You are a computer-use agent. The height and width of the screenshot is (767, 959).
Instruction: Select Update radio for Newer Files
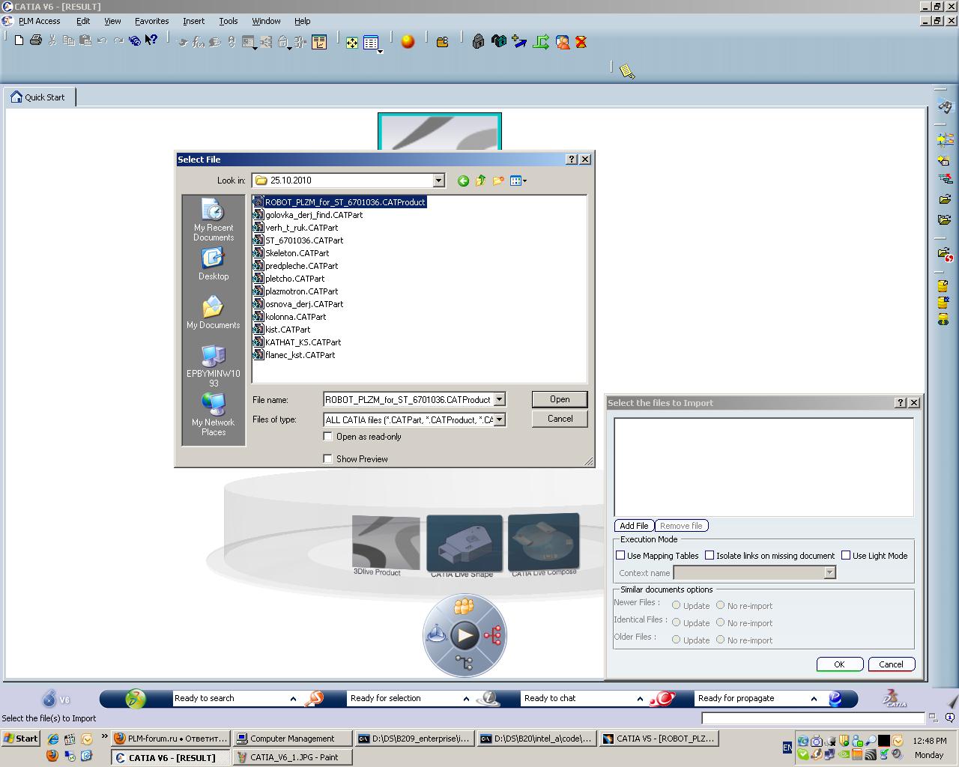[x=677, y=606]
